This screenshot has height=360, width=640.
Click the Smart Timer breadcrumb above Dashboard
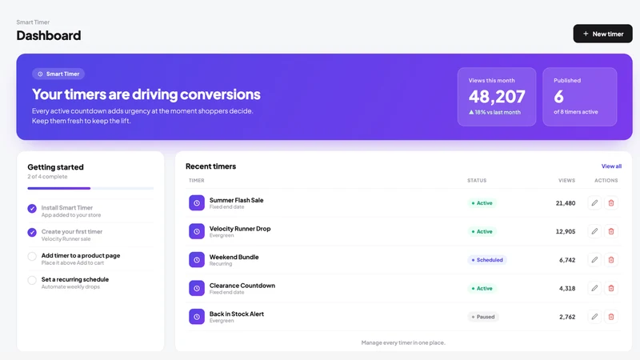(x=33, y=22)
